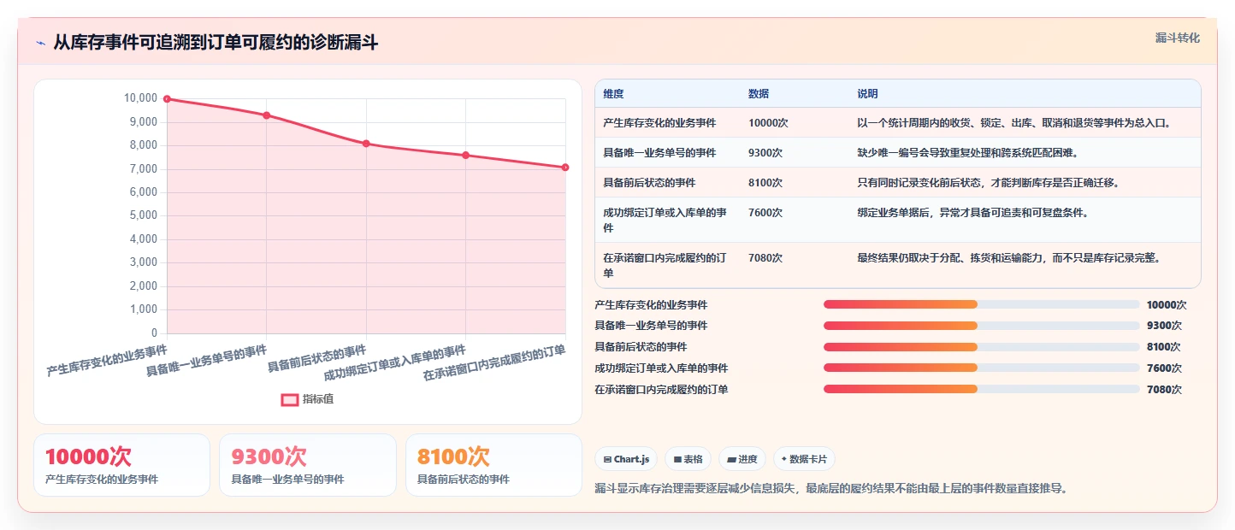This screenshot has height=530, width=1235.
Task: Click the x-axis label 在承诺窗口内完成履约的订单
Action: (494, 363)
